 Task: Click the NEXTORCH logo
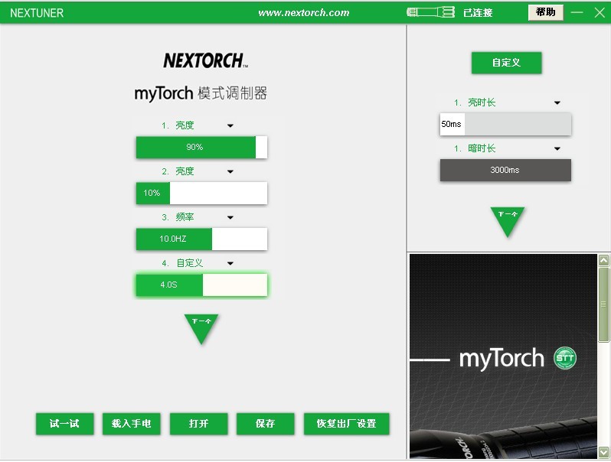tap(205, 60)
